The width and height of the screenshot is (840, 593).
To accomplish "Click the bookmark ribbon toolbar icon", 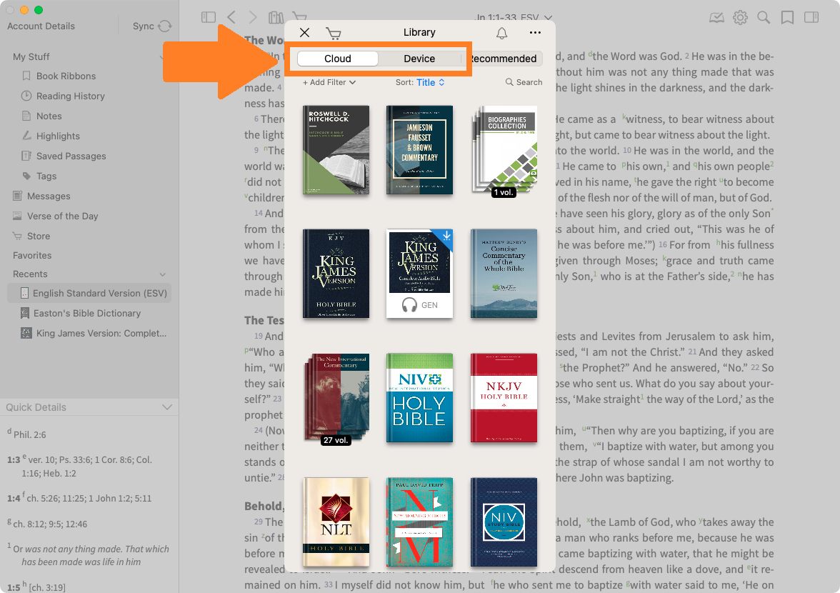I will [x=787, y=18].
